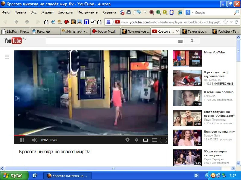Zoom in using toolbar magnifier plus icon
The width and height of the screenshot is (241, 180).
(x=158, y=12)
